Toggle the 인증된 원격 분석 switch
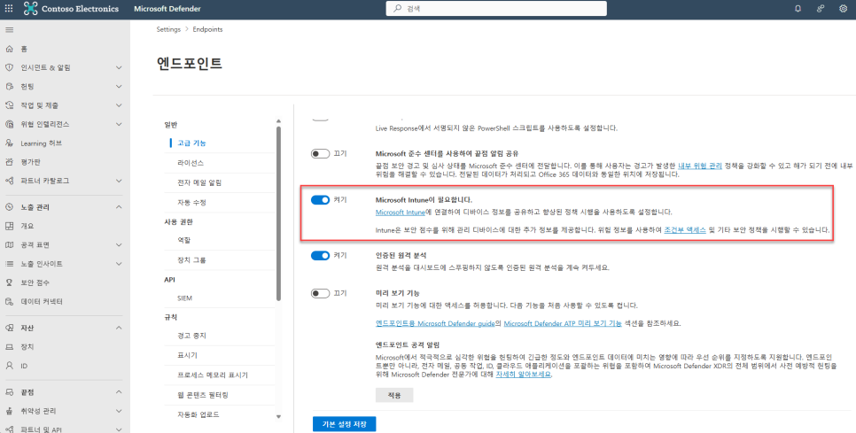 click(321, 255)
